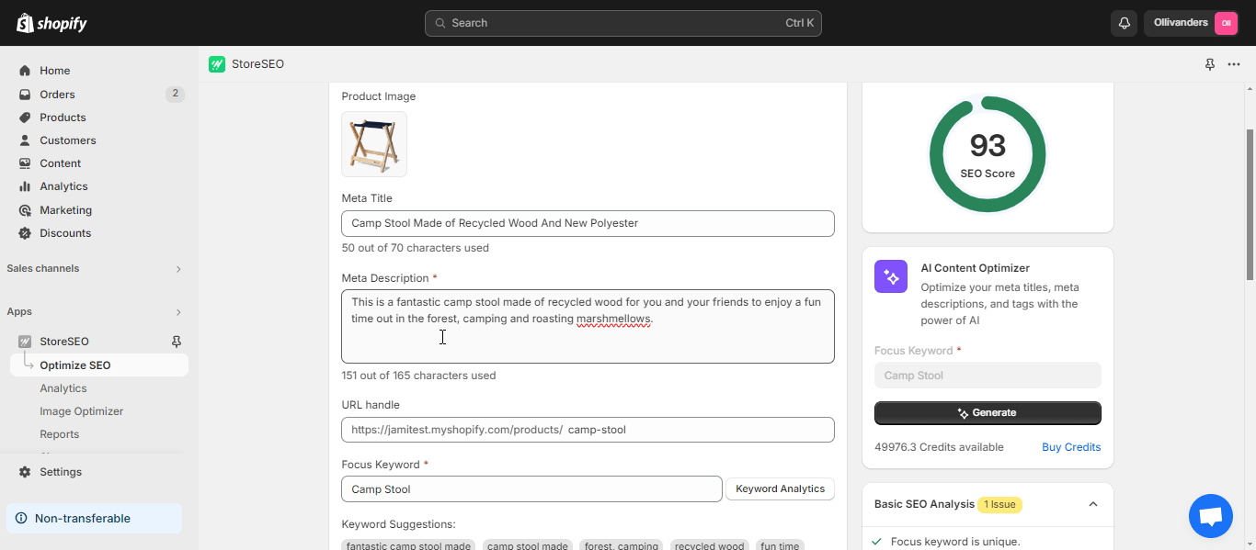Click the URL handle field
This screenshot has width=1256, height=550.
pyautogui.click(x=588, y=430)
